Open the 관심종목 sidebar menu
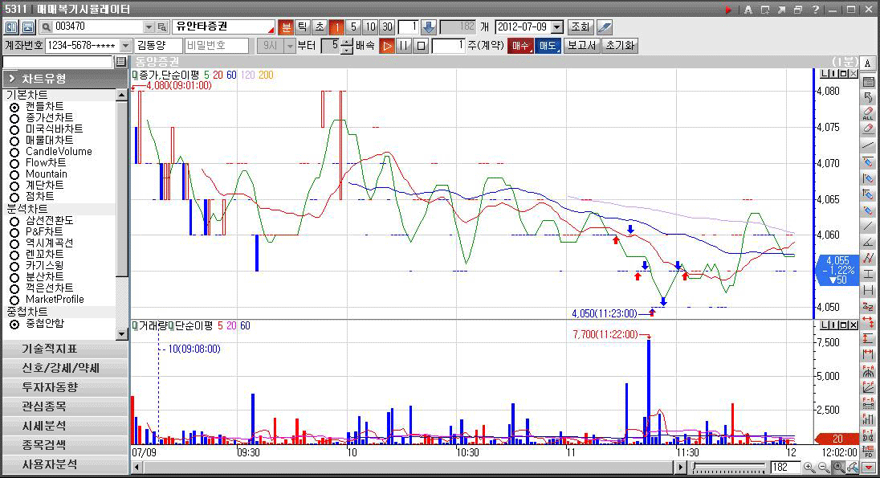This screenshot has width=880, height=478. [x=65, y=407]
